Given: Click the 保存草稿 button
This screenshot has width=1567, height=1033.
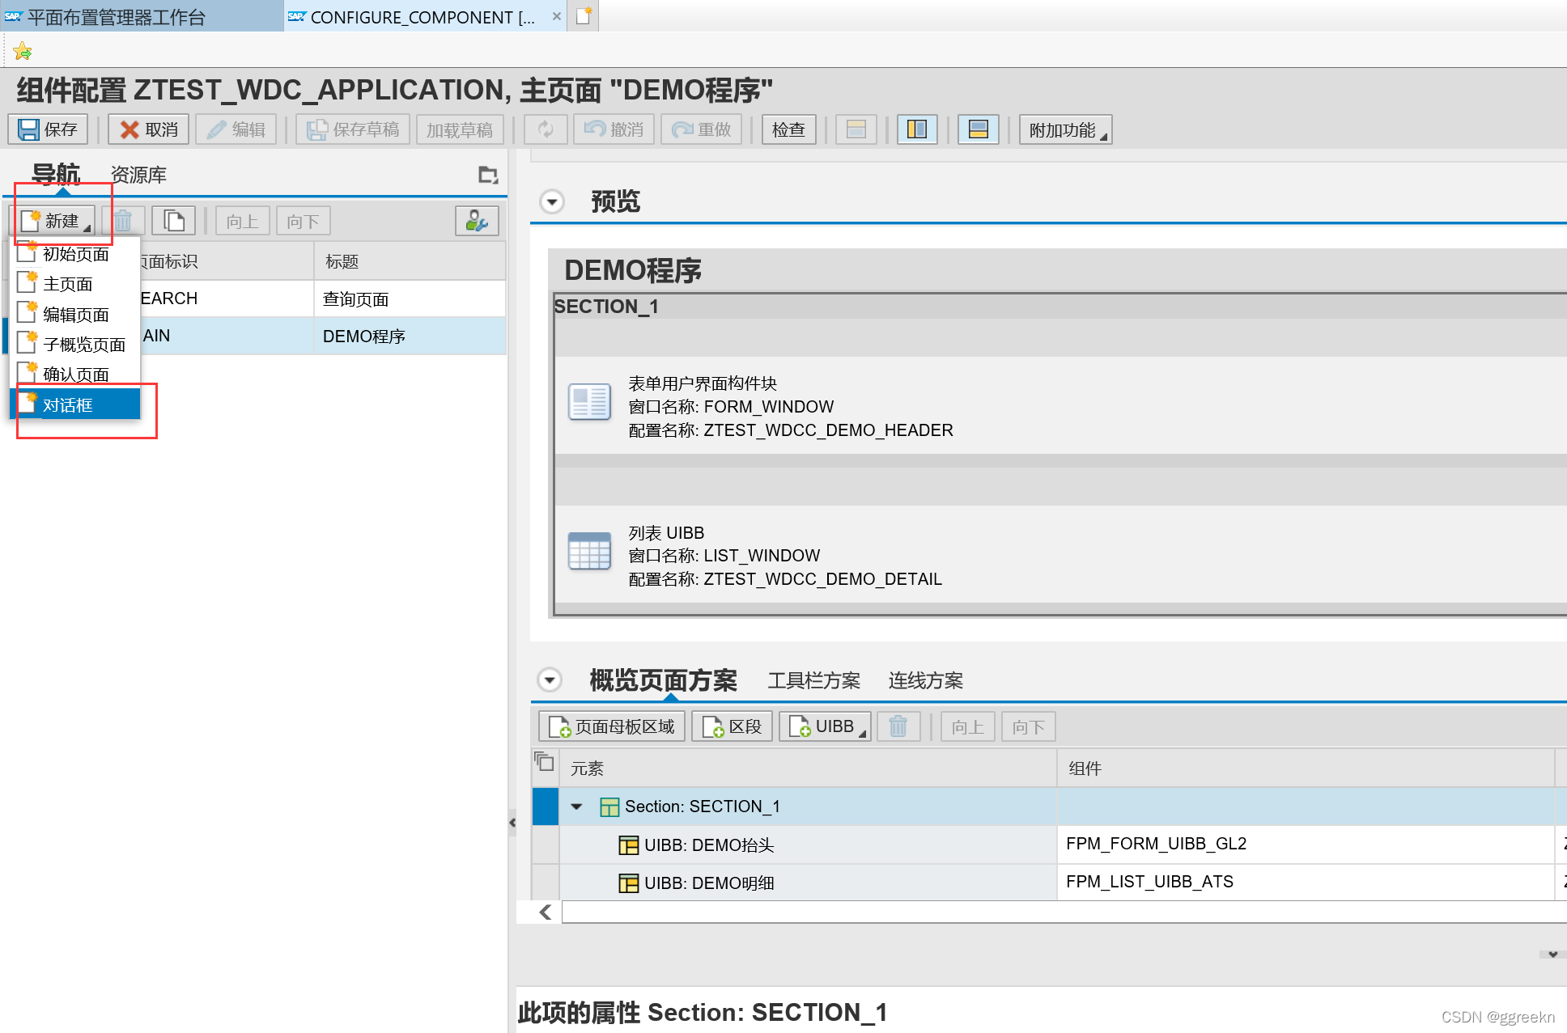Looking at the screenshot, I should tap(353, 129).
